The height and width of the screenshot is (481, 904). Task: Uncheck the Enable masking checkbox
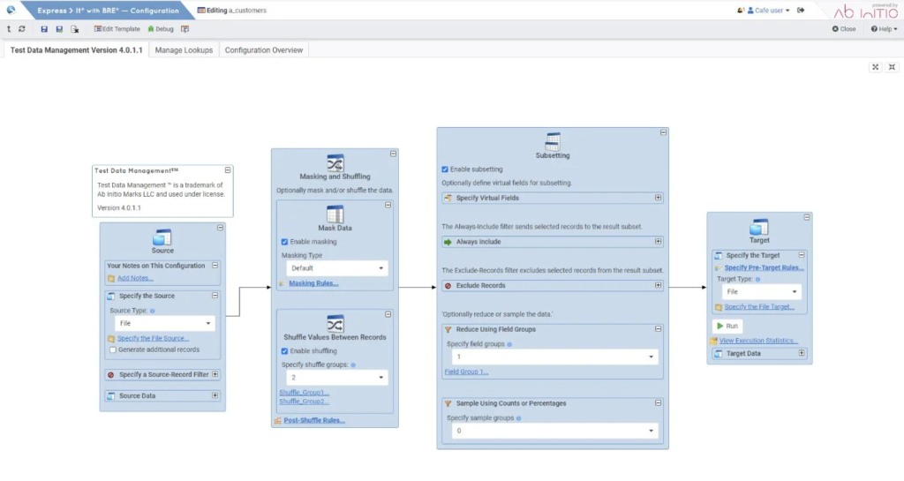pyautogui.click(x=284, y=242)
